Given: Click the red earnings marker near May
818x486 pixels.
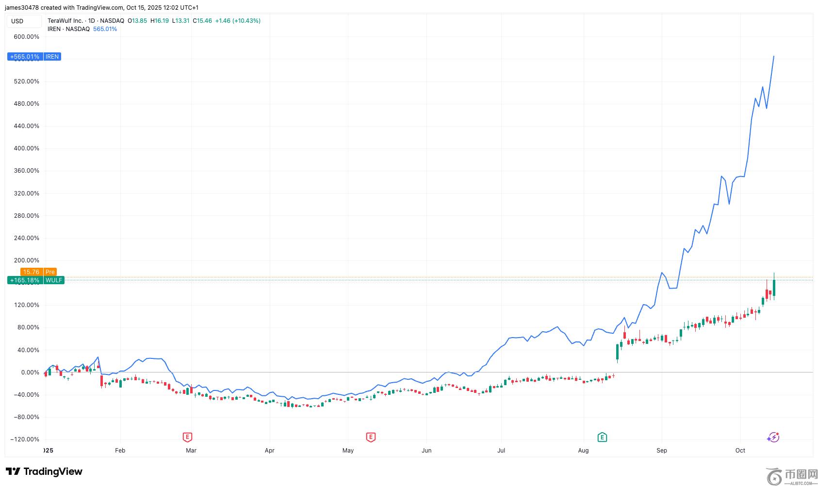Looking at the screenshot, I should (x=371, y=437).
